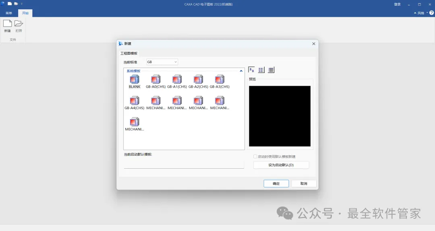Select the GB-A1(CHS) template
435x231 pixels.
177,82
